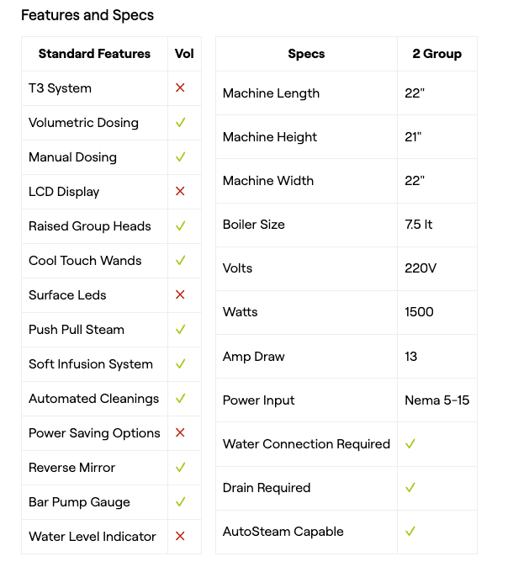The width and height of the screenshot is (529, 567).
Task: Click the 2 Group column header
Action: coord(436,54)
